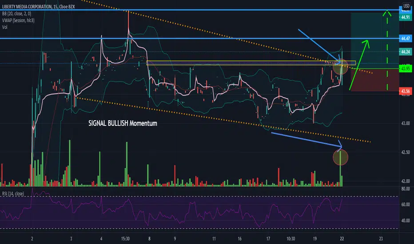The image size is (414, 244).
Task: Select the red stop-loss zone of long position
Action: (x=375, y=80)
